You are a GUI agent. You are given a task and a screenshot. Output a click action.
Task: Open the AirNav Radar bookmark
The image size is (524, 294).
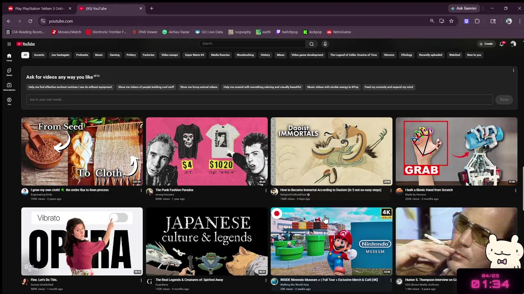(176, 32)
